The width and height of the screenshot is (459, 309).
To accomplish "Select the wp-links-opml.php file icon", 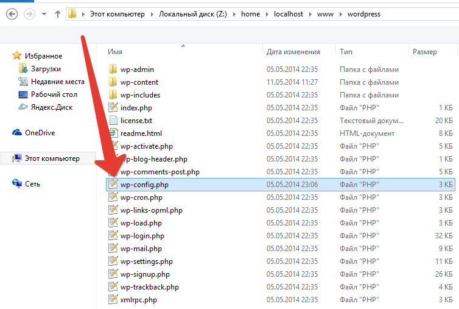I will pos(113,210).
